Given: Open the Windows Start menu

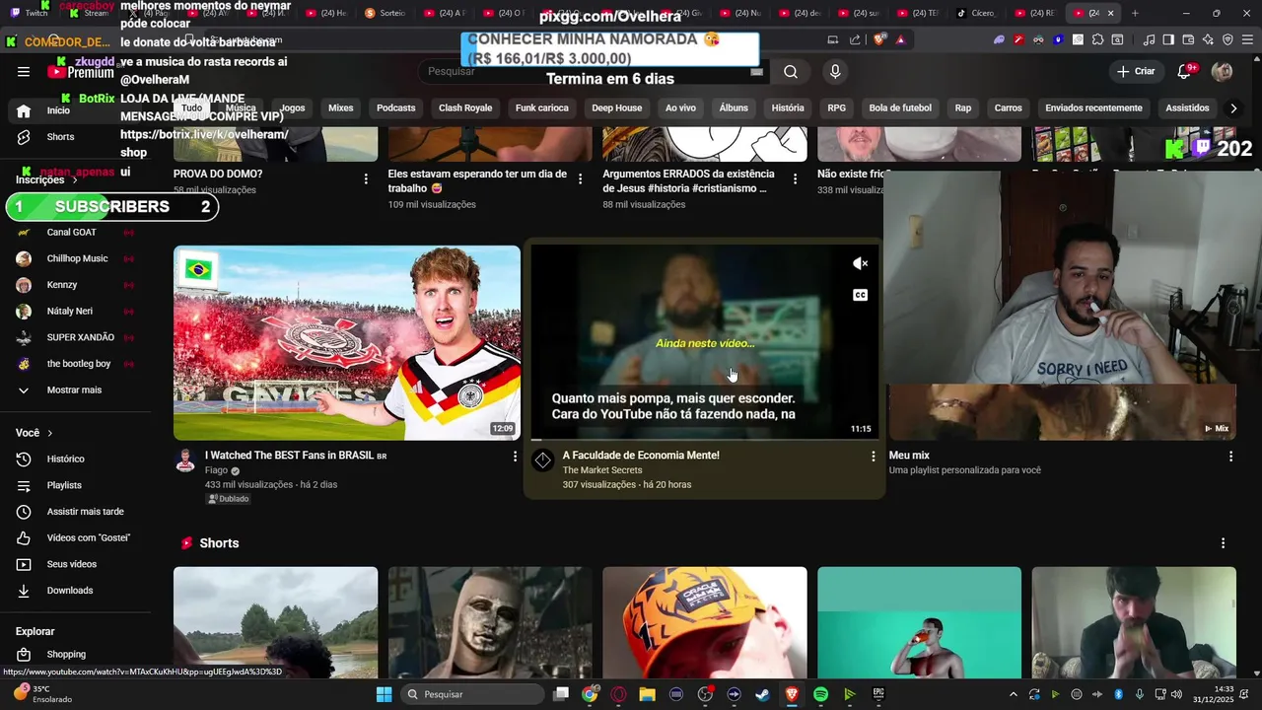Looking at the screenshot, I should click(x=385, y=694).
